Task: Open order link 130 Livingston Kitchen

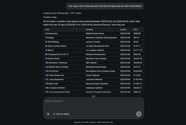Action: (55, 88)
